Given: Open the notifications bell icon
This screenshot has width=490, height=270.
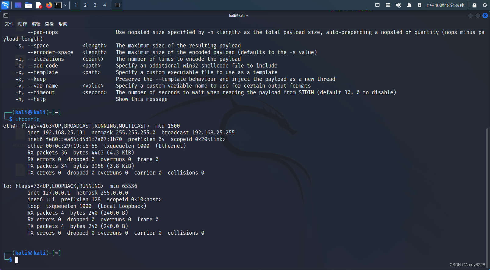Looking at the screenshot, I should pos(409,5).
